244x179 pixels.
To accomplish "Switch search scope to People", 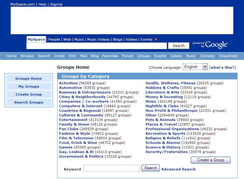I will pos(54,39).
